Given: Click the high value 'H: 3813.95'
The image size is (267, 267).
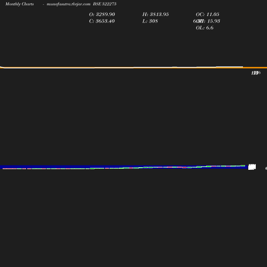Looking at the screenshot, I should pos(155,14).
